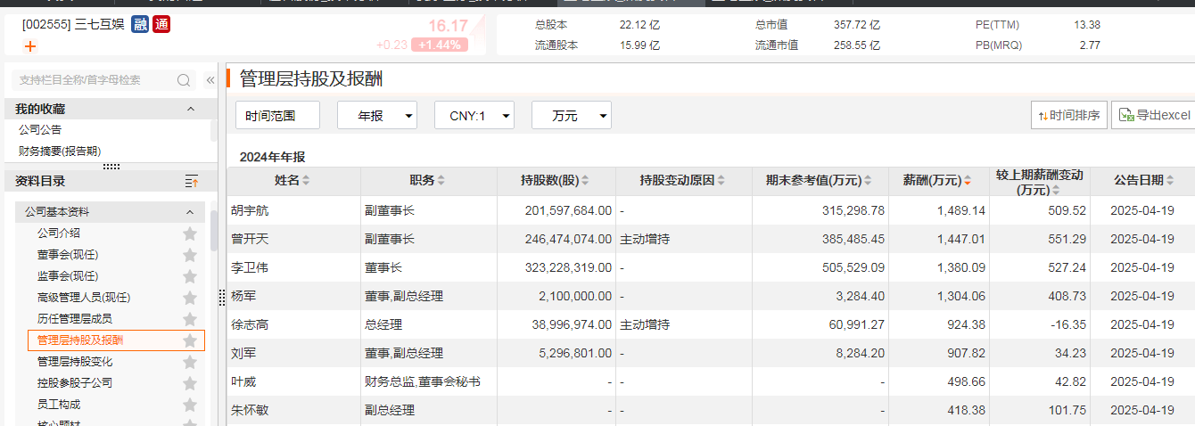Toggle favorite star for 董事会(现任)

(189, 255)
